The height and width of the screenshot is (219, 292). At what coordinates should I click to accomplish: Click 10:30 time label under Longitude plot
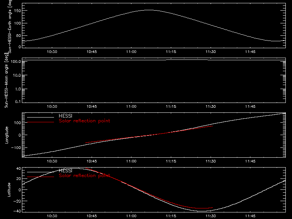coord(52,161)
